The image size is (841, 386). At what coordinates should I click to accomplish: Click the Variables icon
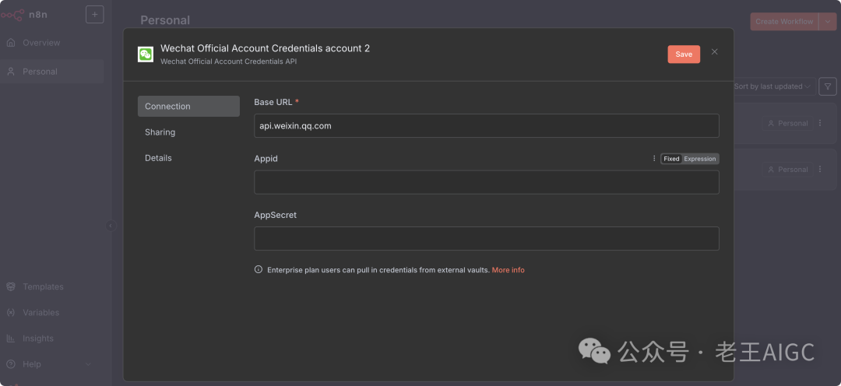click(11, 313)
